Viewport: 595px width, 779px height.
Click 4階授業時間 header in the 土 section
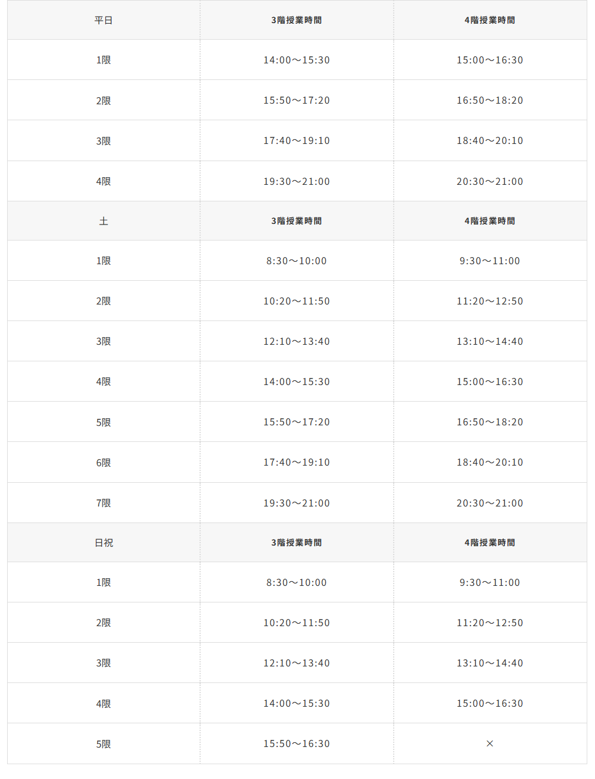click(x=490, y=221)
